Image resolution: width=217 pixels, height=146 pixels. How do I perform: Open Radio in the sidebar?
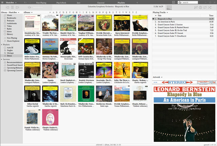[9, 29]
